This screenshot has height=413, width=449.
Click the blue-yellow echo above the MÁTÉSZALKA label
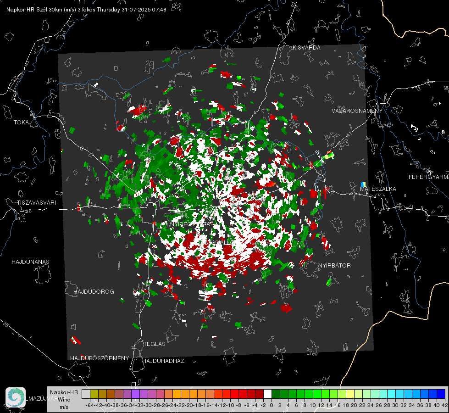[x=363, y=184]
